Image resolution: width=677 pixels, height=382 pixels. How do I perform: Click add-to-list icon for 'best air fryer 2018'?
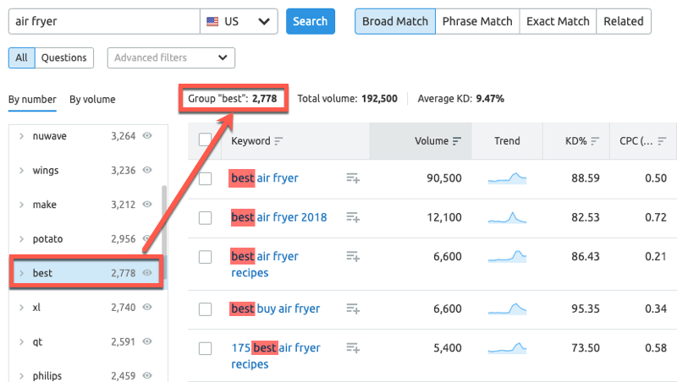(x=353, y=217)
